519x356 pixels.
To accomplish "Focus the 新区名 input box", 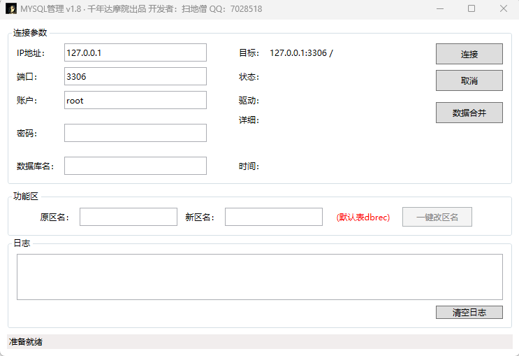I will pyautogui.click(x=273, y=217).
